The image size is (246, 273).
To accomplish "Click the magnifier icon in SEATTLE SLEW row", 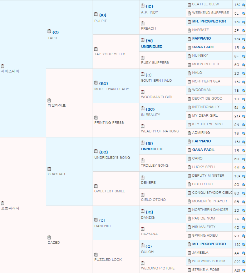I will tap(243, 5).
